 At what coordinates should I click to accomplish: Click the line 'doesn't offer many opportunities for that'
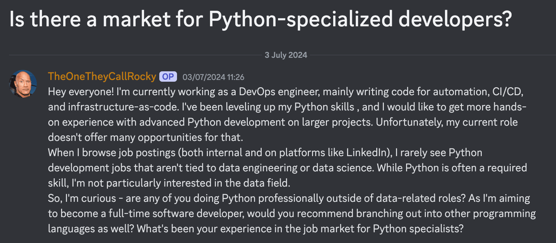pos(145,137)
